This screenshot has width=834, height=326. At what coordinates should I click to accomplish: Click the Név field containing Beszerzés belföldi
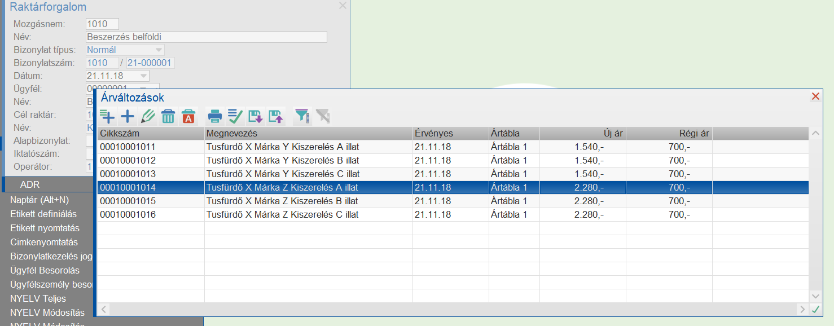[x=207, y=37]
